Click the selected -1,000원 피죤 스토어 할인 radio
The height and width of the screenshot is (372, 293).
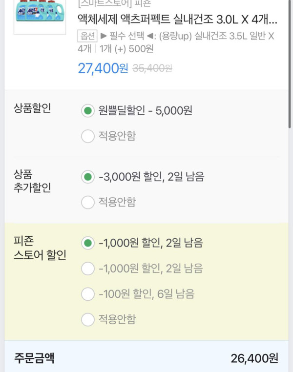(88, 243)
